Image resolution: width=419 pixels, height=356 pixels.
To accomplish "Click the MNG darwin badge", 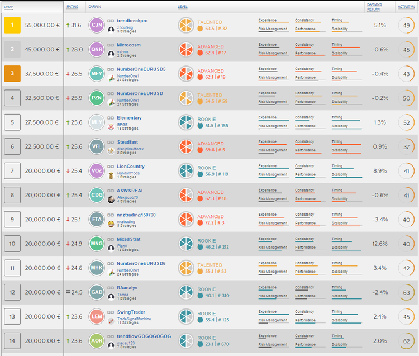I will pos(97,244).
